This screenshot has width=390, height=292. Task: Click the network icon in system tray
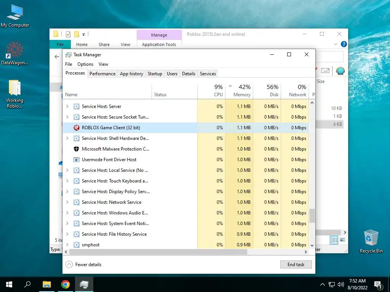(332, 284)
